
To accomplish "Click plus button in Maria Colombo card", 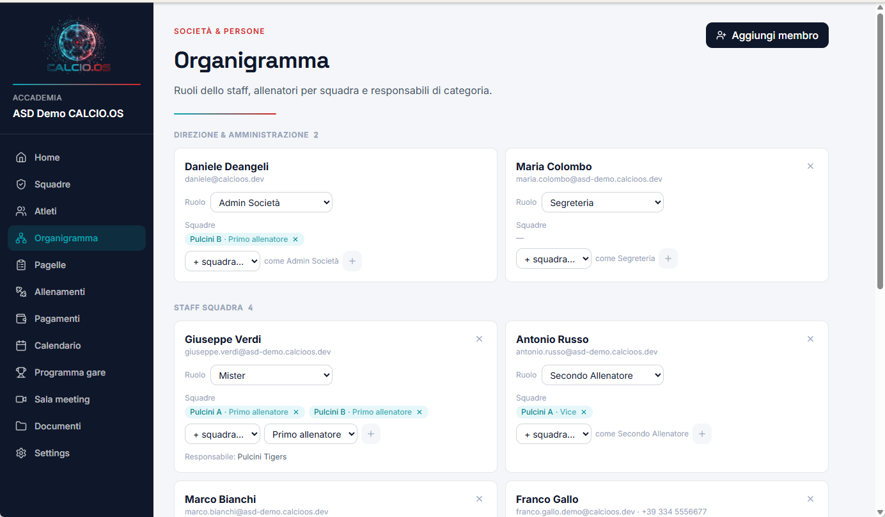I will pyautogui.click(x=668, y=258).
